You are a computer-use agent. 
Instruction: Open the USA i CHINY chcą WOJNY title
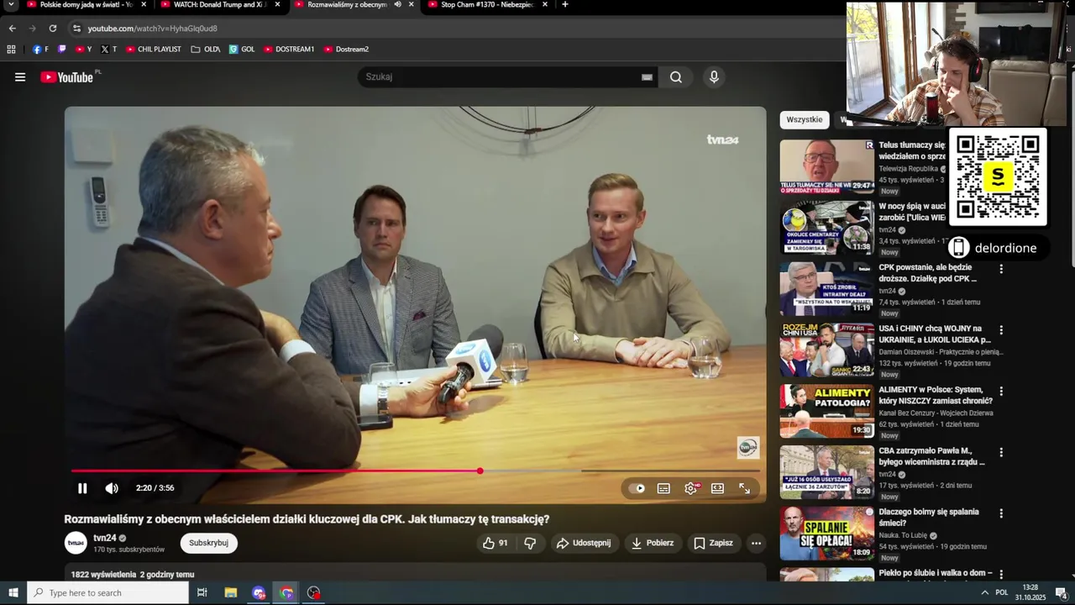934,334
